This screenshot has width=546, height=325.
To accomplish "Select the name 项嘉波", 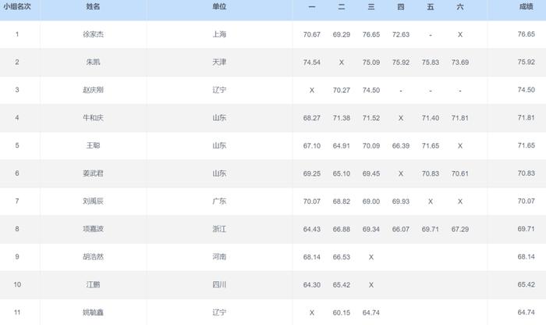I will (x=93, y=229).
